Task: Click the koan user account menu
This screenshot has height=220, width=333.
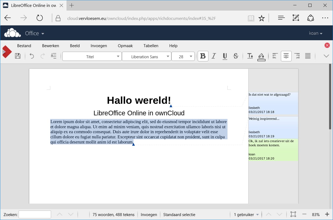Action: [x=316, y=33]
